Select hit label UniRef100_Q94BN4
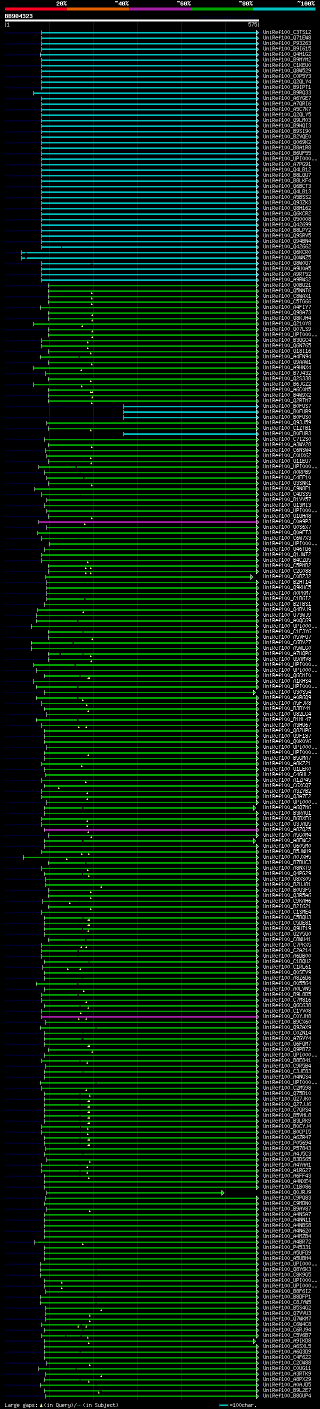Viewport: 320px width, 1409px height. [x=287, y=241]
